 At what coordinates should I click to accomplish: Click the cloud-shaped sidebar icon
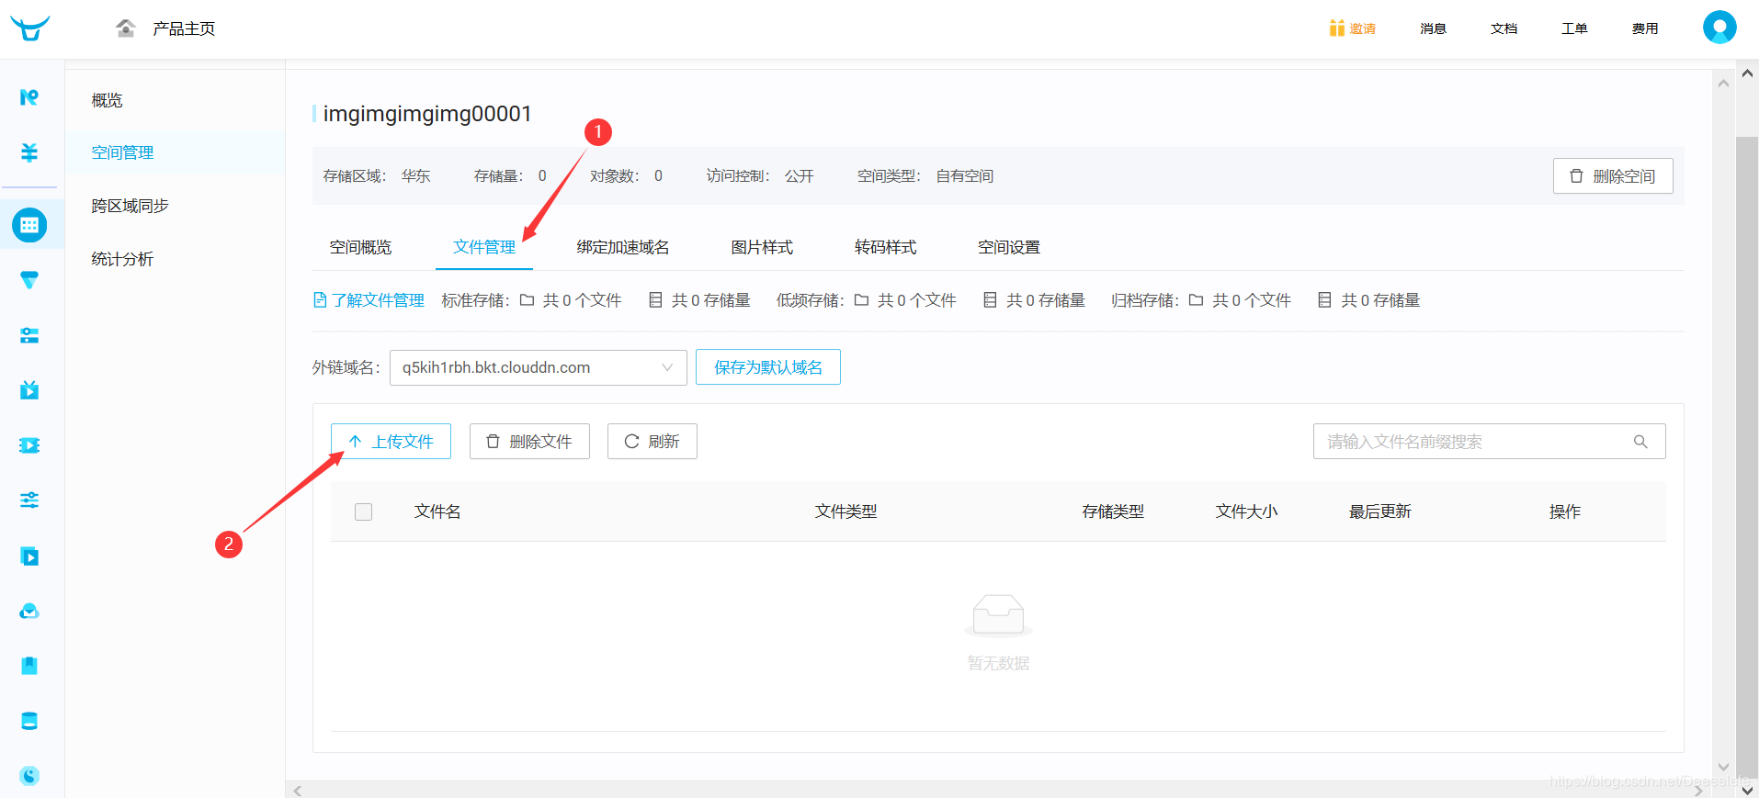click(x=29, y=611)
